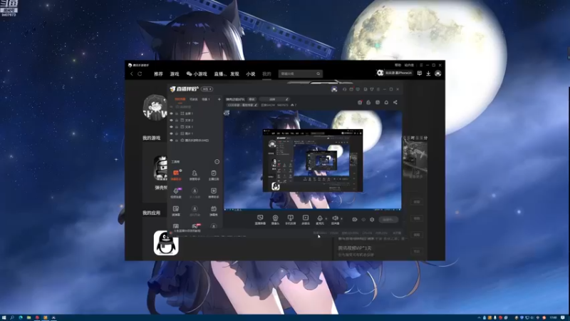Click the magnifier icon in the search field
The height and width of the screenshot is (321, 570).
[318, 74]
